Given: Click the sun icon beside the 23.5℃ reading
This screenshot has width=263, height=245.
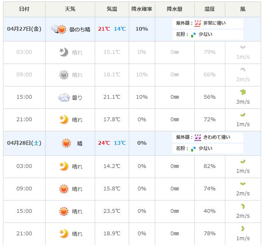Looking at the screenshot, I should 64,211.
